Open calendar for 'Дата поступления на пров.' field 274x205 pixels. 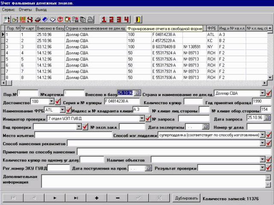(x=148, y=168)
